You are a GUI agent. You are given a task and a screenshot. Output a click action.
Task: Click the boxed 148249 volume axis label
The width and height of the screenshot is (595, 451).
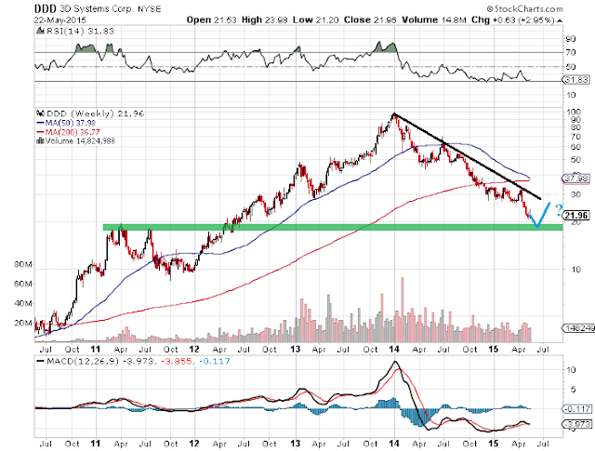coord(578,328)
